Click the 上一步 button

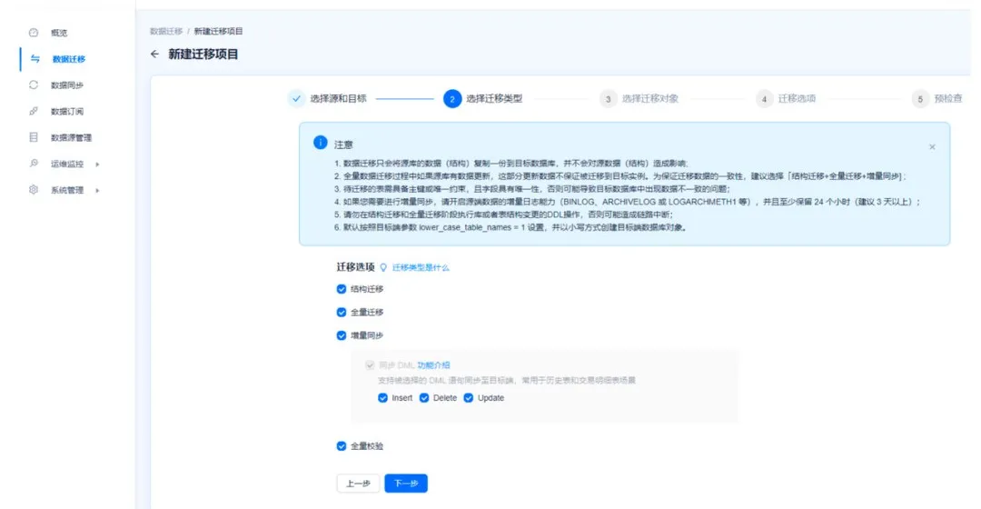click(x=358, y=484)
